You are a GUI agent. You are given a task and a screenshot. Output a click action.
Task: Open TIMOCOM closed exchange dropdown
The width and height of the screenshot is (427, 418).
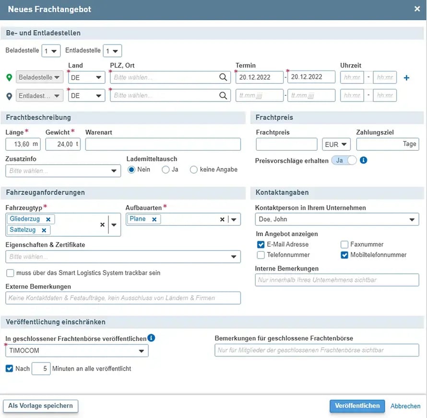[x=77, y=350]
